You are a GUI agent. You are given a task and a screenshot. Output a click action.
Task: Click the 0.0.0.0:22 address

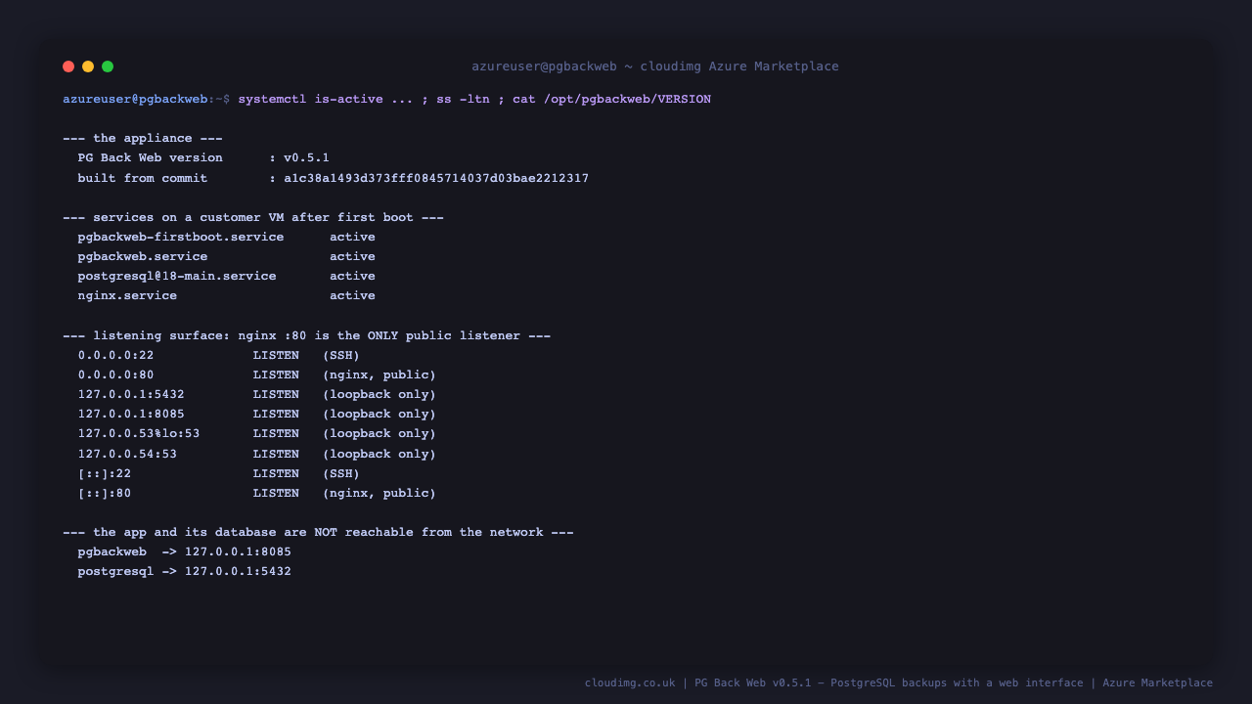pos(116,355)
